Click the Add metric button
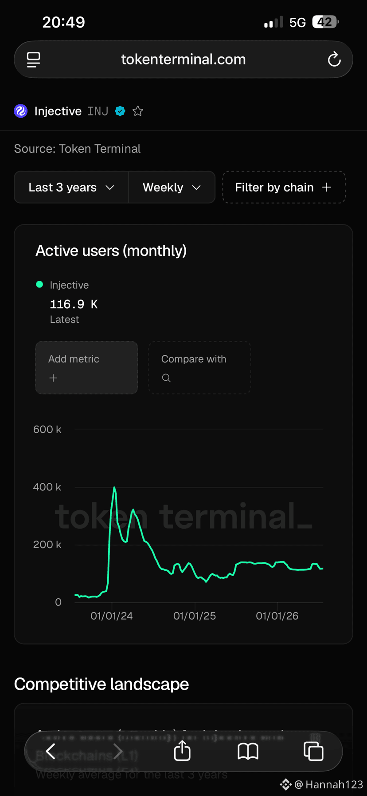This screenshot has width=367, height=796. (x=86, y=368)
